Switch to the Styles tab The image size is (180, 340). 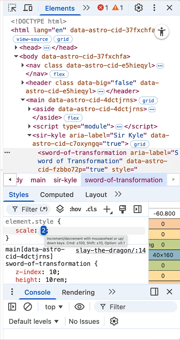[x=19, y=195]
